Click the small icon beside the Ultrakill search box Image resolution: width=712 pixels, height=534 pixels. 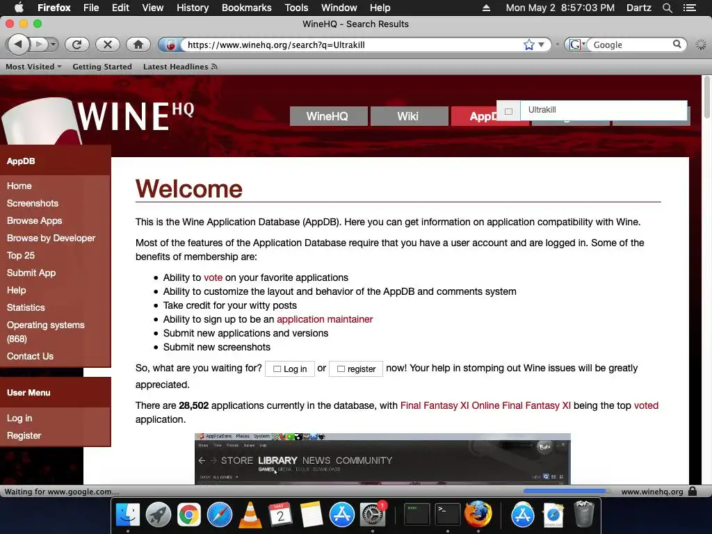click(508, 111)
